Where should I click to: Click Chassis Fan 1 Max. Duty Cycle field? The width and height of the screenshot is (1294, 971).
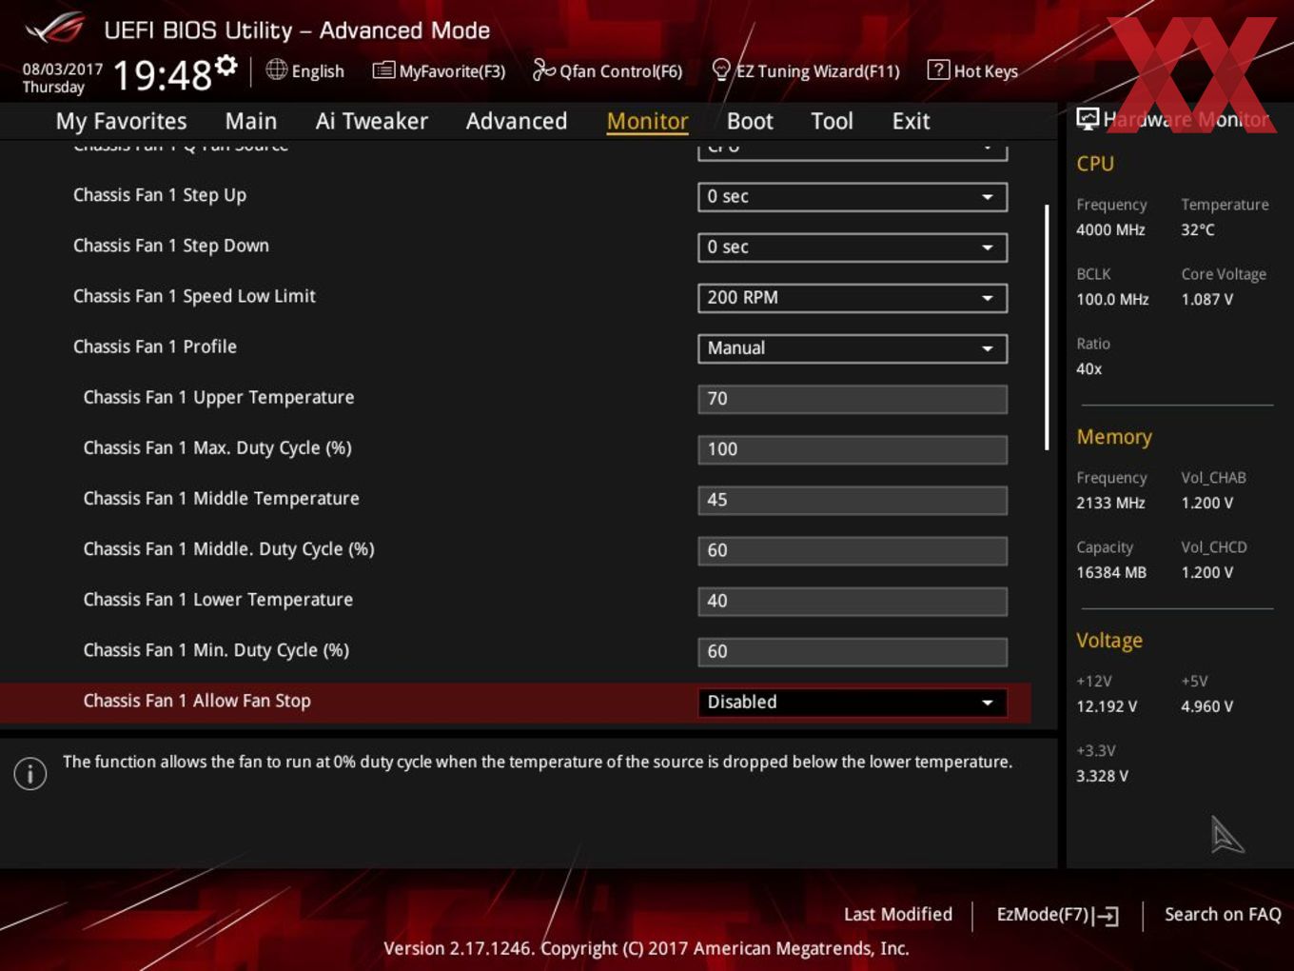pyautogui.click(x=853, y=449)
